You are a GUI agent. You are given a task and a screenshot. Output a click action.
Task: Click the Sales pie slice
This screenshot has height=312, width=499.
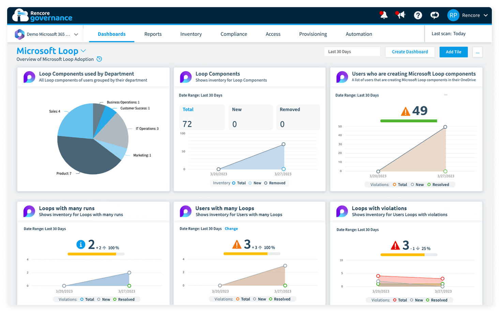click(x=77, y=121)
